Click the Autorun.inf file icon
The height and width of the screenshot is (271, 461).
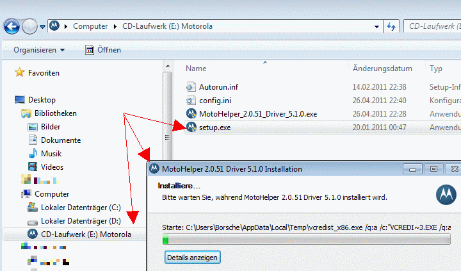click(191, 86)
